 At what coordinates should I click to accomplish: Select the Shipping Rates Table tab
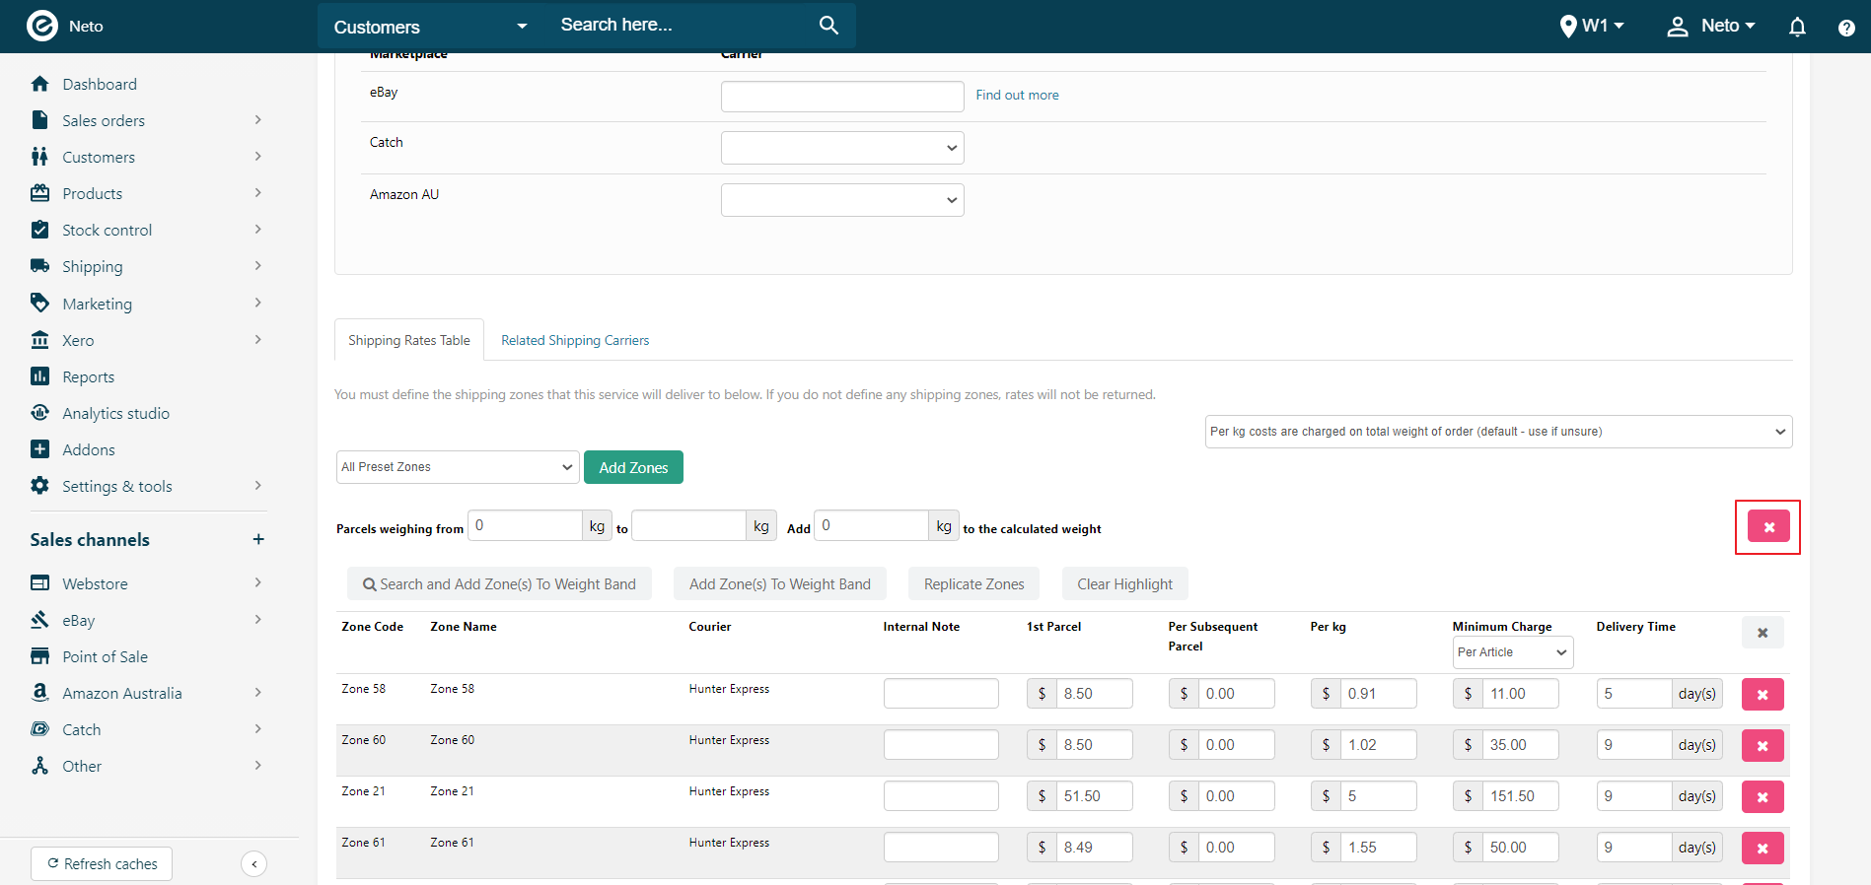[x=409, y=340]
